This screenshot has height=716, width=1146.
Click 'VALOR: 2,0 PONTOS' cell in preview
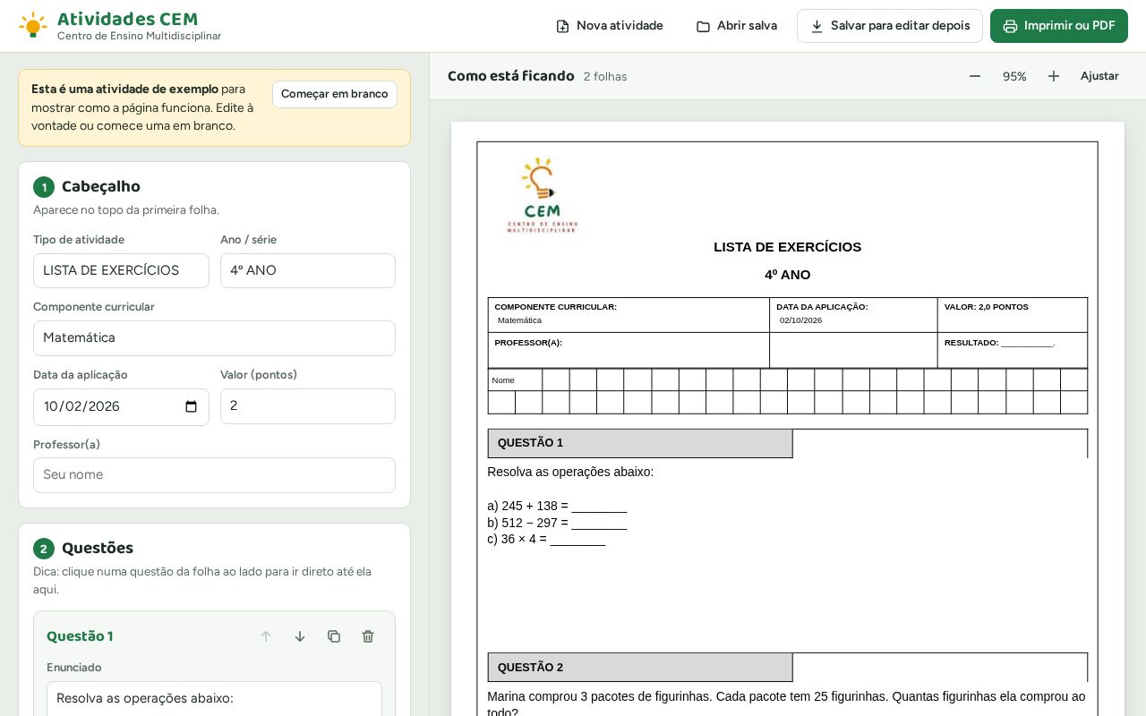pos(1012,315)
